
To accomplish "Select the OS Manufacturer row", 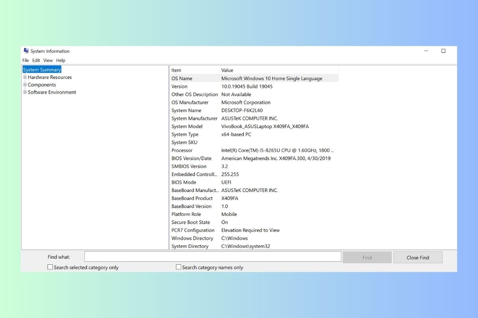I will tap(254, 103).
